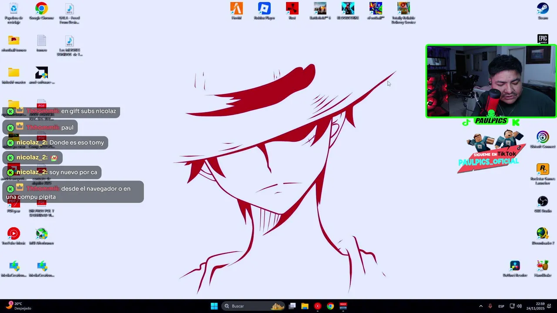
Task: Launch Google Chrome from the desktop
Action: click(x=41, y=12)
